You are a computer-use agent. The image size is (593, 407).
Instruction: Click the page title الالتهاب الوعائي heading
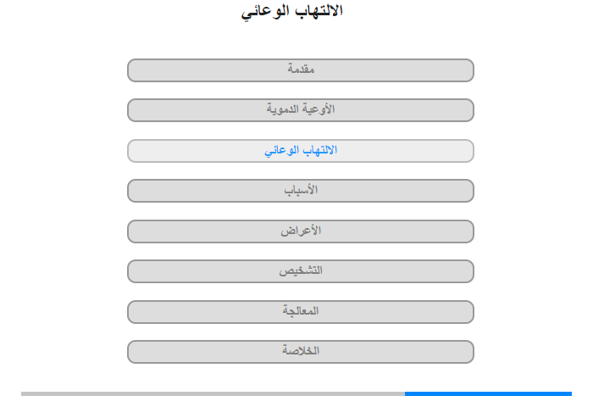[x=292, y=11]
